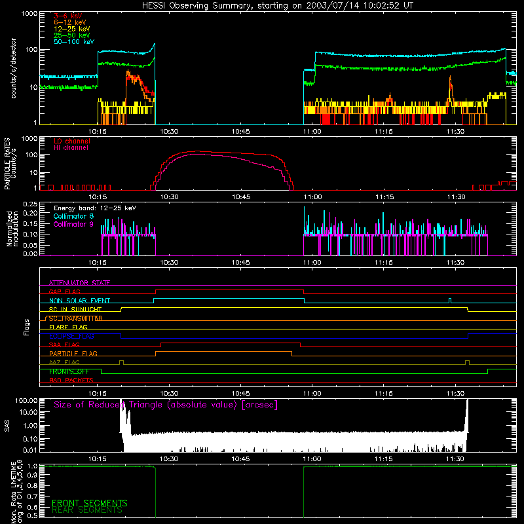Click the Mon. Rate LIVETIME axis label
The height and width of the screenshot is (524, 524).
point(16,493)
